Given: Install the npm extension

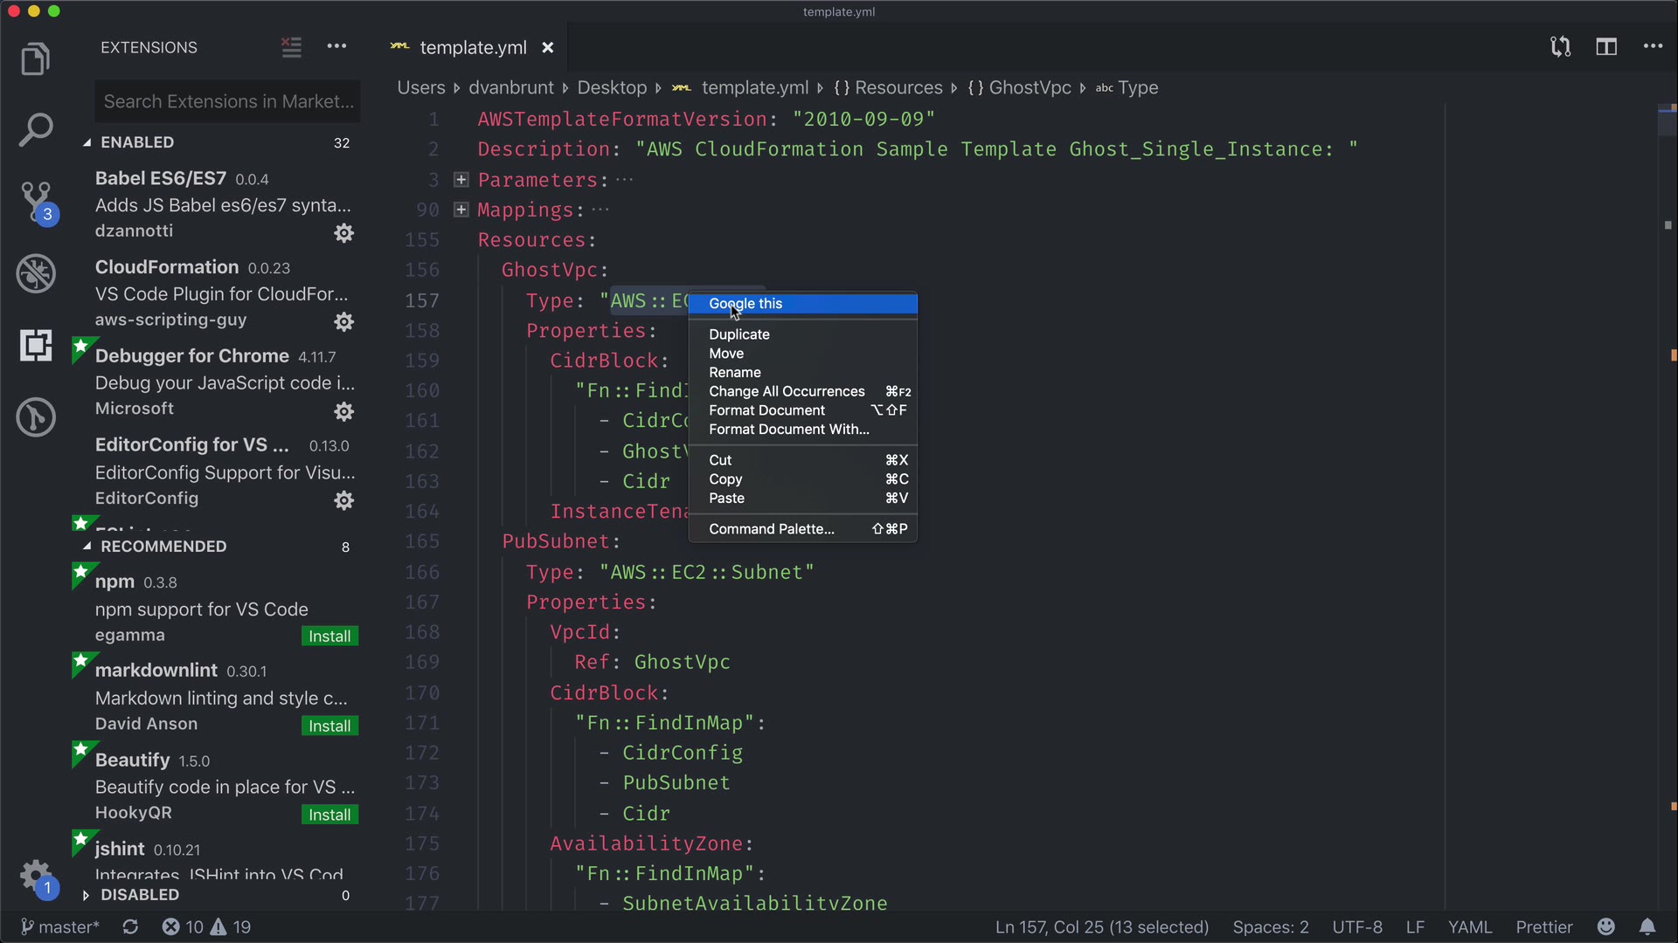Looking at the screenshot, I should [x=329, y=637].
